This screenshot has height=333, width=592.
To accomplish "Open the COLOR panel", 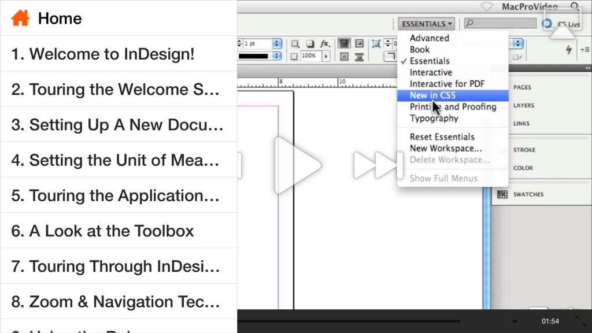I will [523, 168].
